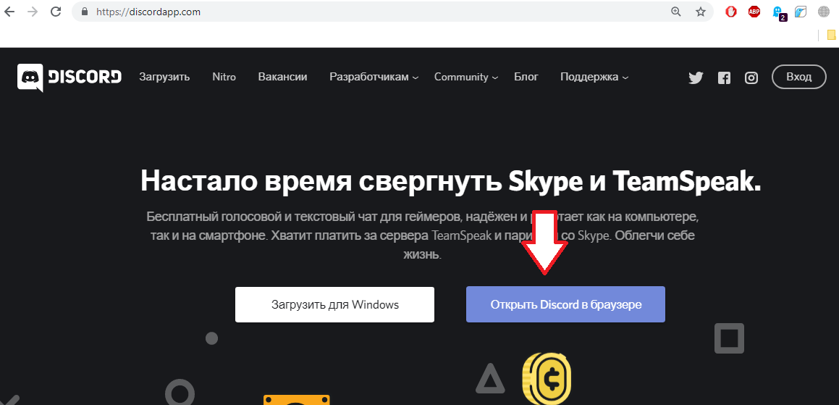
Task: Click the Загрузить для Windows button
Action: [334, 304]
